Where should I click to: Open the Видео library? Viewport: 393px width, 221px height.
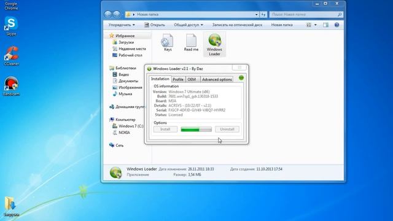click(123, 74)
